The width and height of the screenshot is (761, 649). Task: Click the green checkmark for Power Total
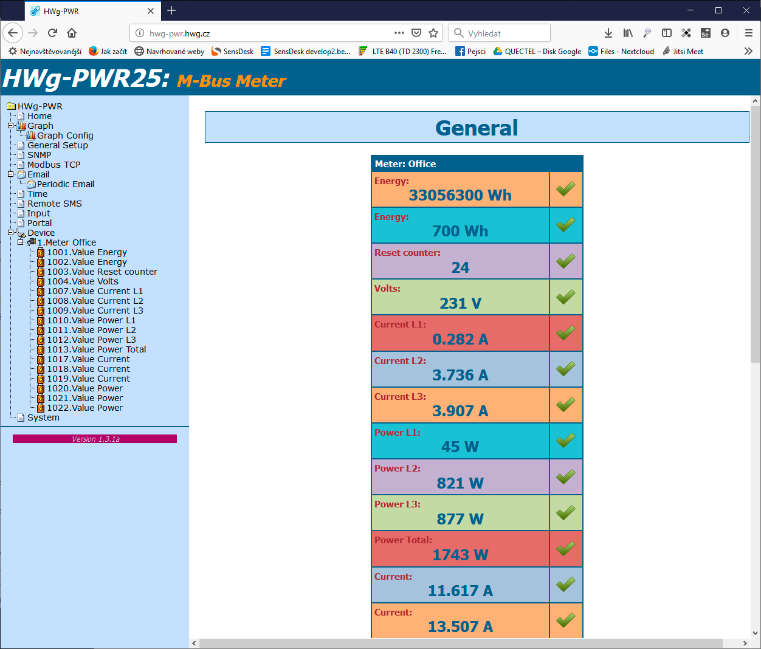tap(566, 548)
